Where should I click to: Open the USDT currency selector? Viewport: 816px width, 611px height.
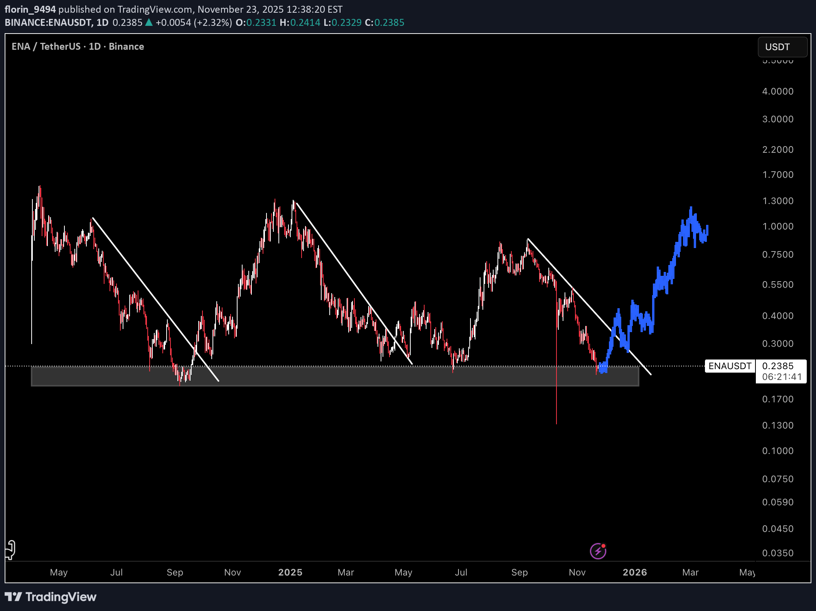click(782, 47)
